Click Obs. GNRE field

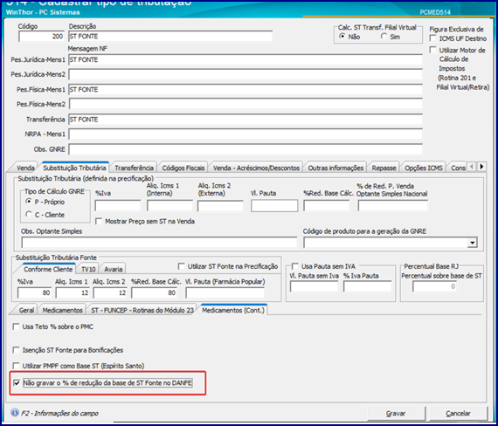(x=246, y=149)
